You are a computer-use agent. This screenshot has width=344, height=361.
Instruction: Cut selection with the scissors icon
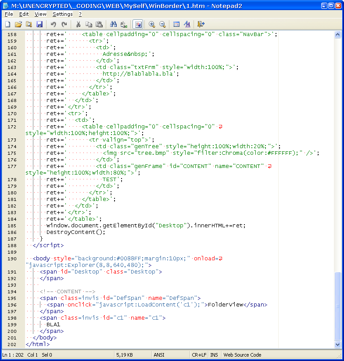pyautogui.click(x=78, y=24)
